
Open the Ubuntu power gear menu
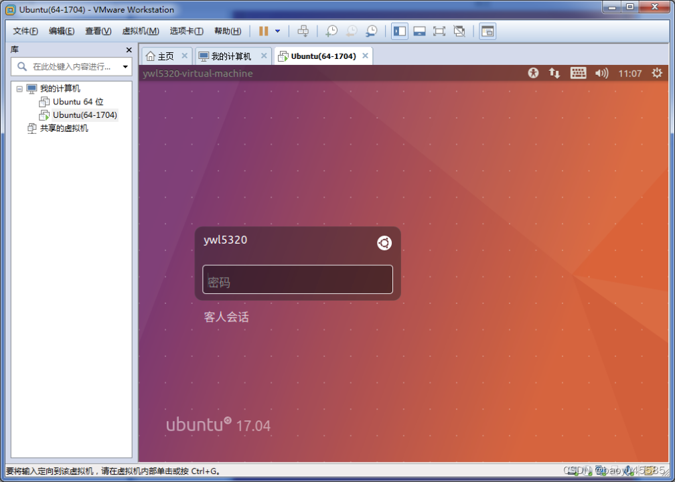(x=656, y=73)
